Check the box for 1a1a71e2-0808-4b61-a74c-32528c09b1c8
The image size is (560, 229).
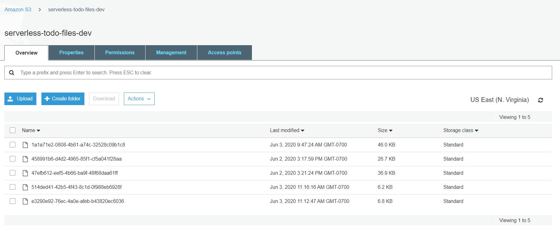tap(13, 145)
